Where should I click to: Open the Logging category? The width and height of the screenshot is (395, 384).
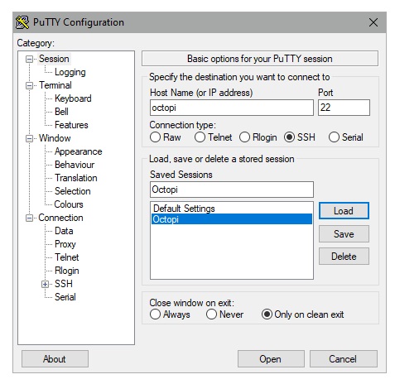click(70, 72)
